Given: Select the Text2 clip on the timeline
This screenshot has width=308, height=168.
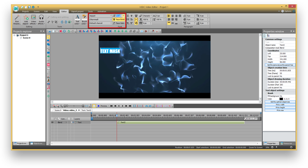Looking at the screenshot, I should [x=156, y=122].
